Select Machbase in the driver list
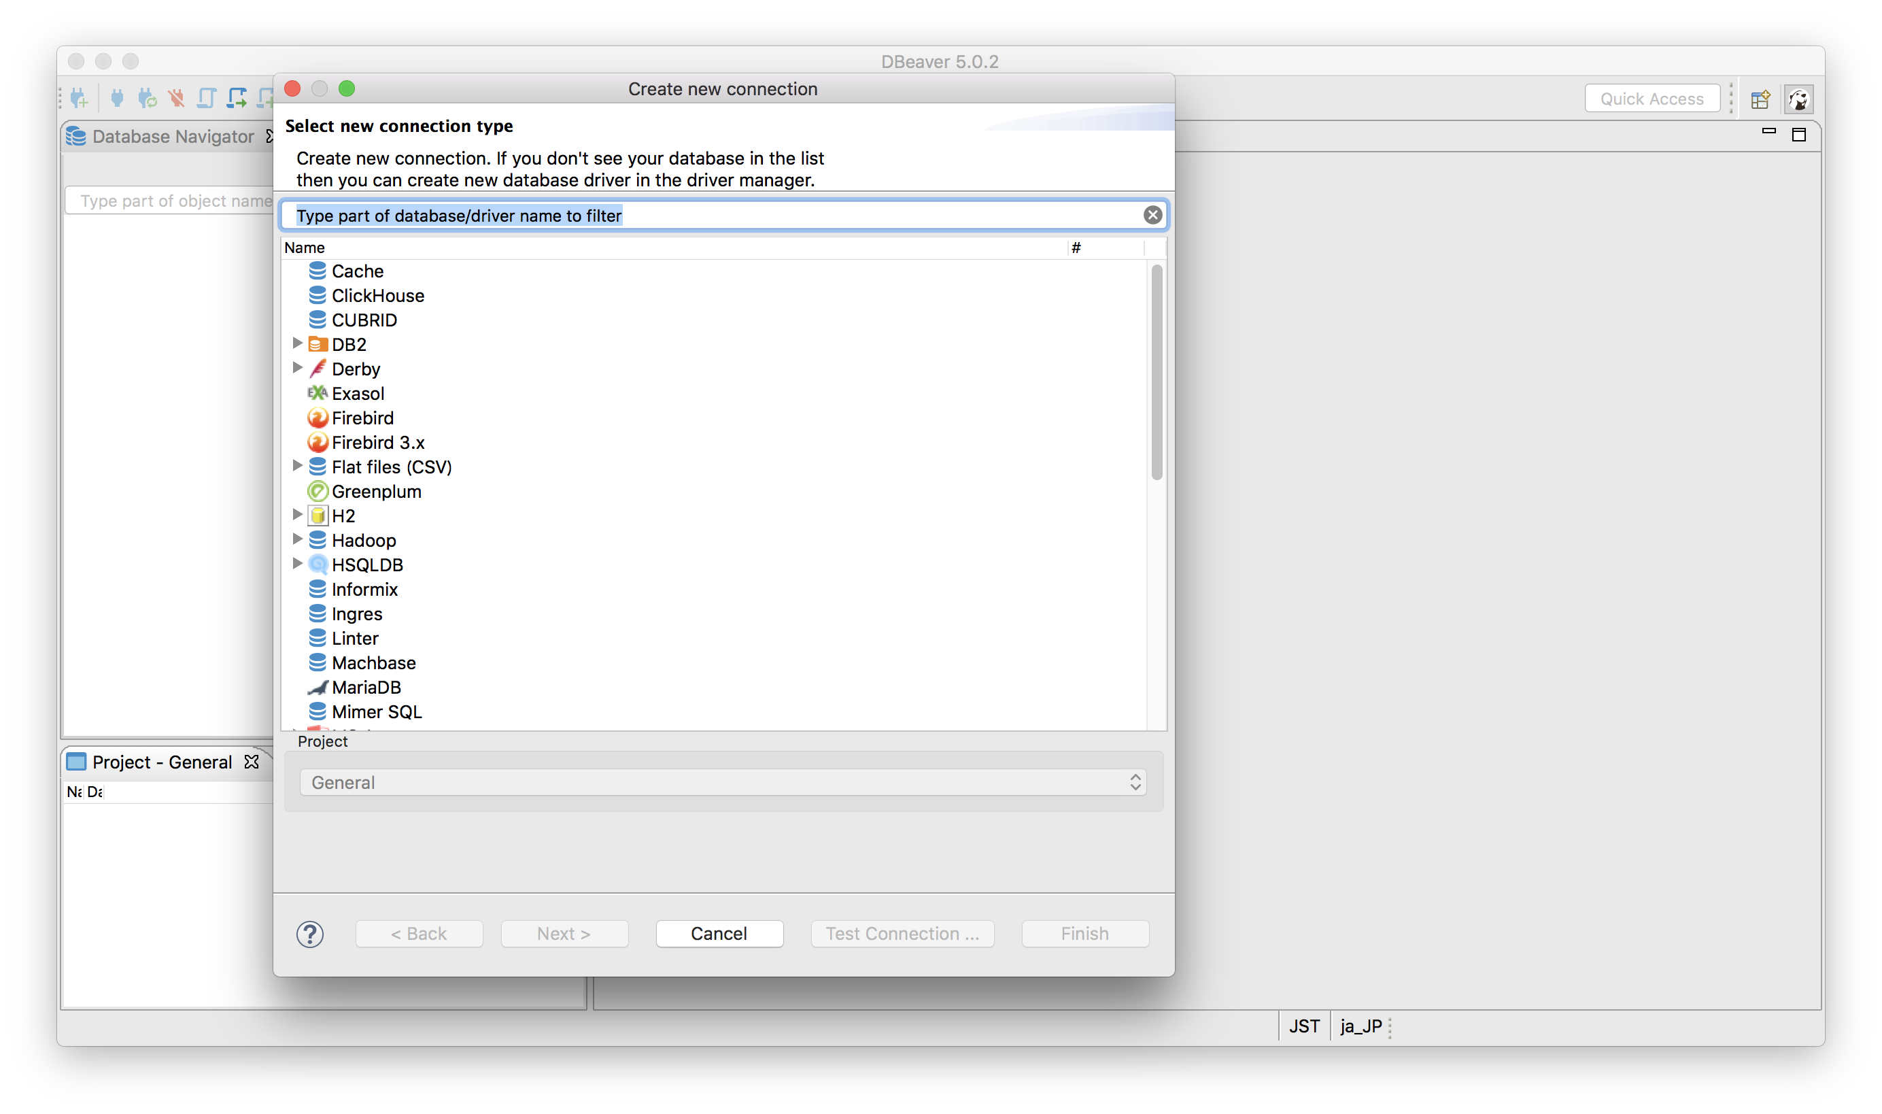Viewport: 1882px width, 1114px height. pyautogui.click(x=374, y=663)
